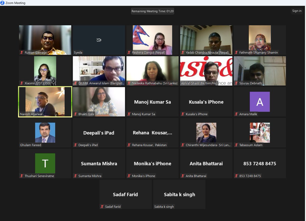The width and height of the screenshot is (306, 221).
Task: Click the 'Ghulam Fareed' name label
Action: (31, 145)
